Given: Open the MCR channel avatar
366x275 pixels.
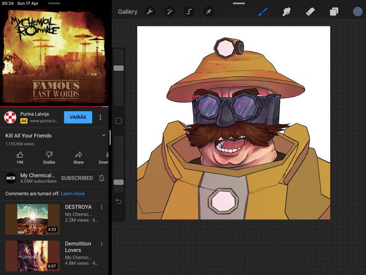Looking at the screenshot, I should coord(11,178).
